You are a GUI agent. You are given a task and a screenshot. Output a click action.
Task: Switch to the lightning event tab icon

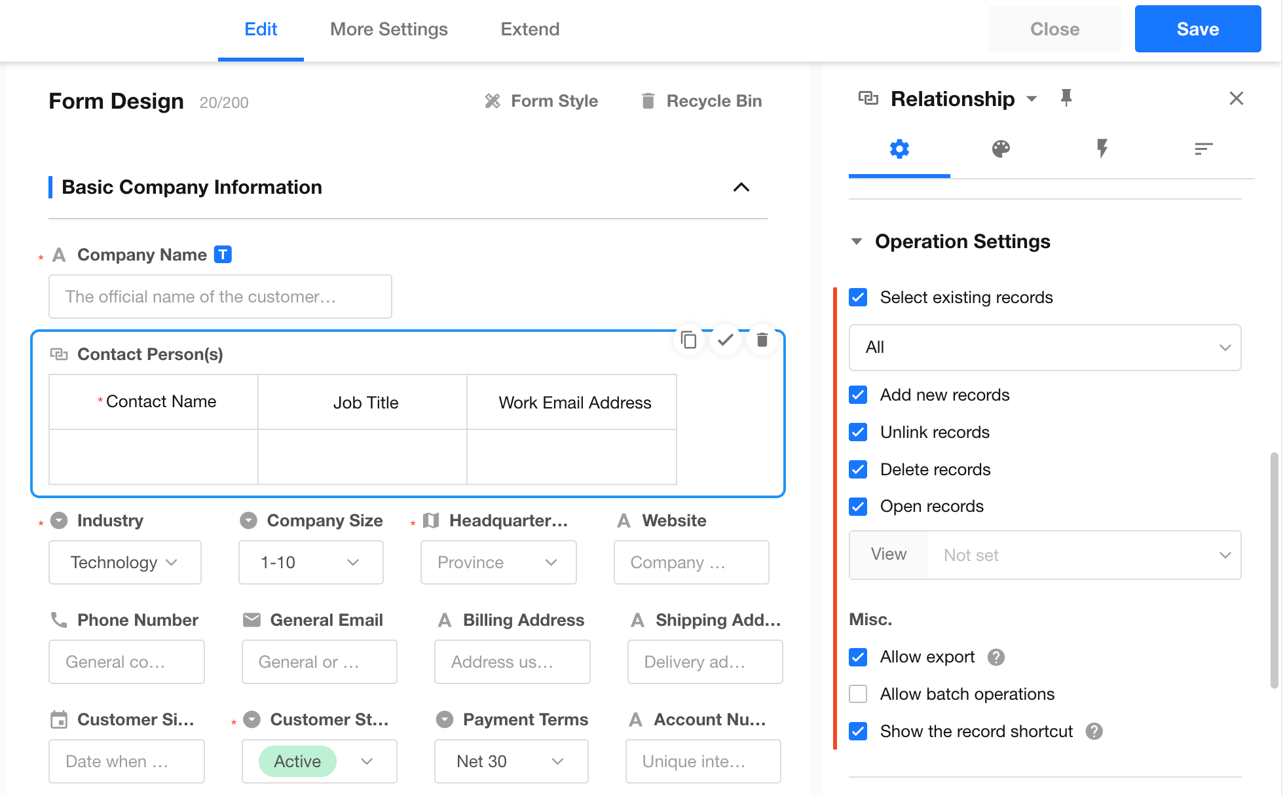pyautogui.click(x=1102, y=149)
